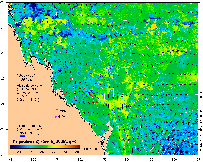Click the 'Altimetric sealevel' legend text

coord(30,86)
